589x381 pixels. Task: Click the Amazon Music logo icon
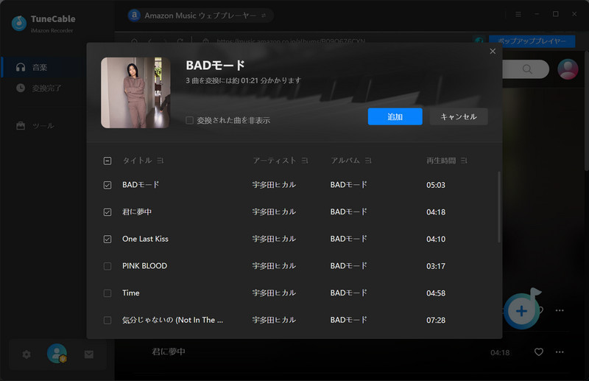pos(134,15)
